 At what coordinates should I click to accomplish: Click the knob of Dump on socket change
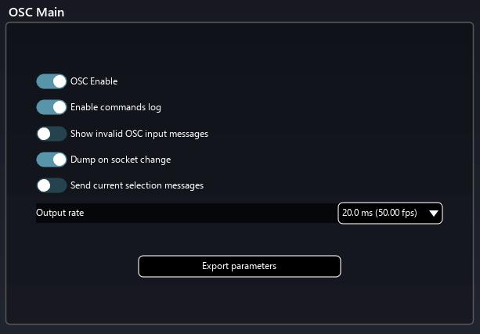pyautogui.click(x=59, y=160)
